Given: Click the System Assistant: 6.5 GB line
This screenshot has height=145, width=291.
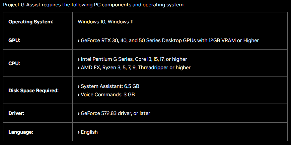Looking at the screenshot, I should [x=110, y=86].
